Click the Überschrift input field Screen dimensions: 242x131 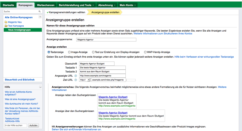(97, 64)
